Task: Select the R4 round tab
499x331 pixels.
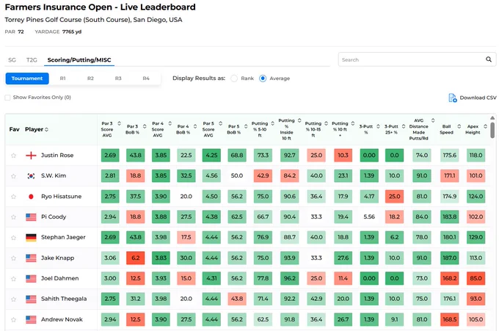Action: tap(146, 79)
